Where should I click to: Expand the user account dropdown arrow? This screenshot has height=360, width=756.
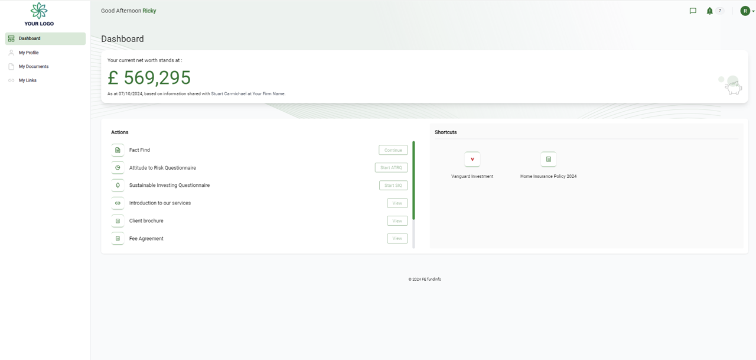click(x=753, y=11)
